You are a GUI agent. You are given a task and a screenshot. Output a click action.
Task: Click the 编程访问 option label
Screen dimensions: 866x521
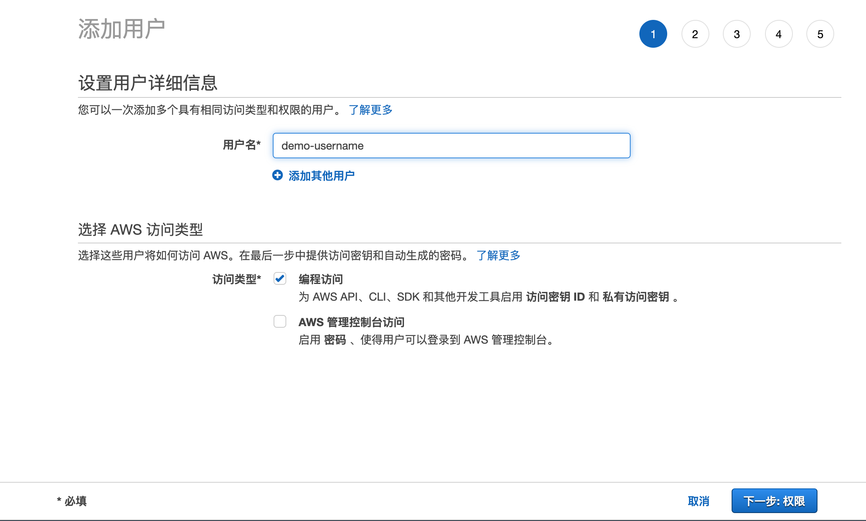[x=320, y=279]
